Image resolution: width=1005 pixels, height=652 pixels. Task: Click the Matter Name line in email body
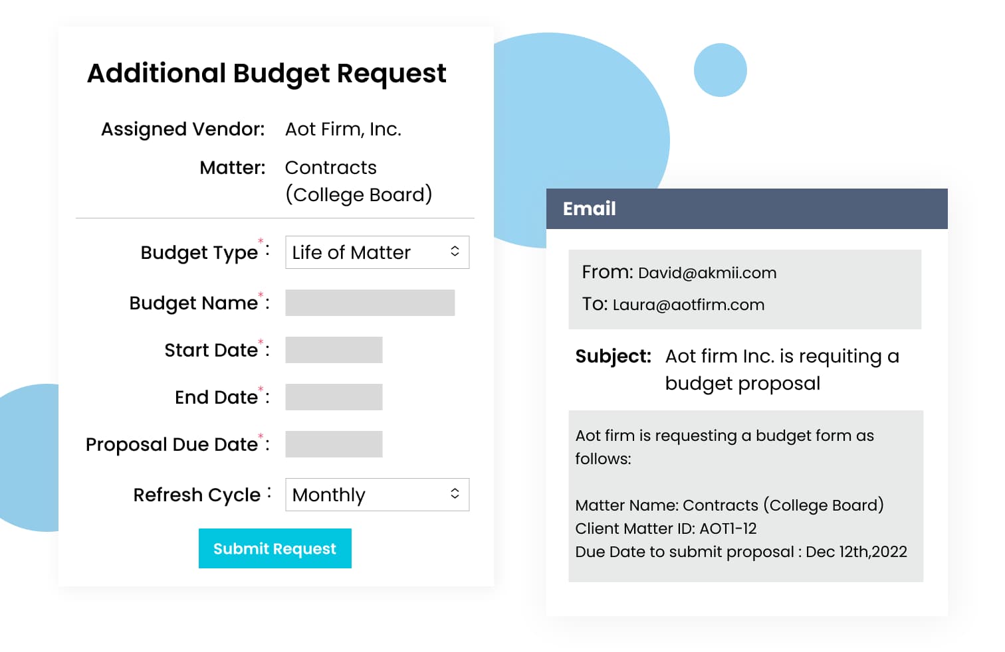click(729, 505)
